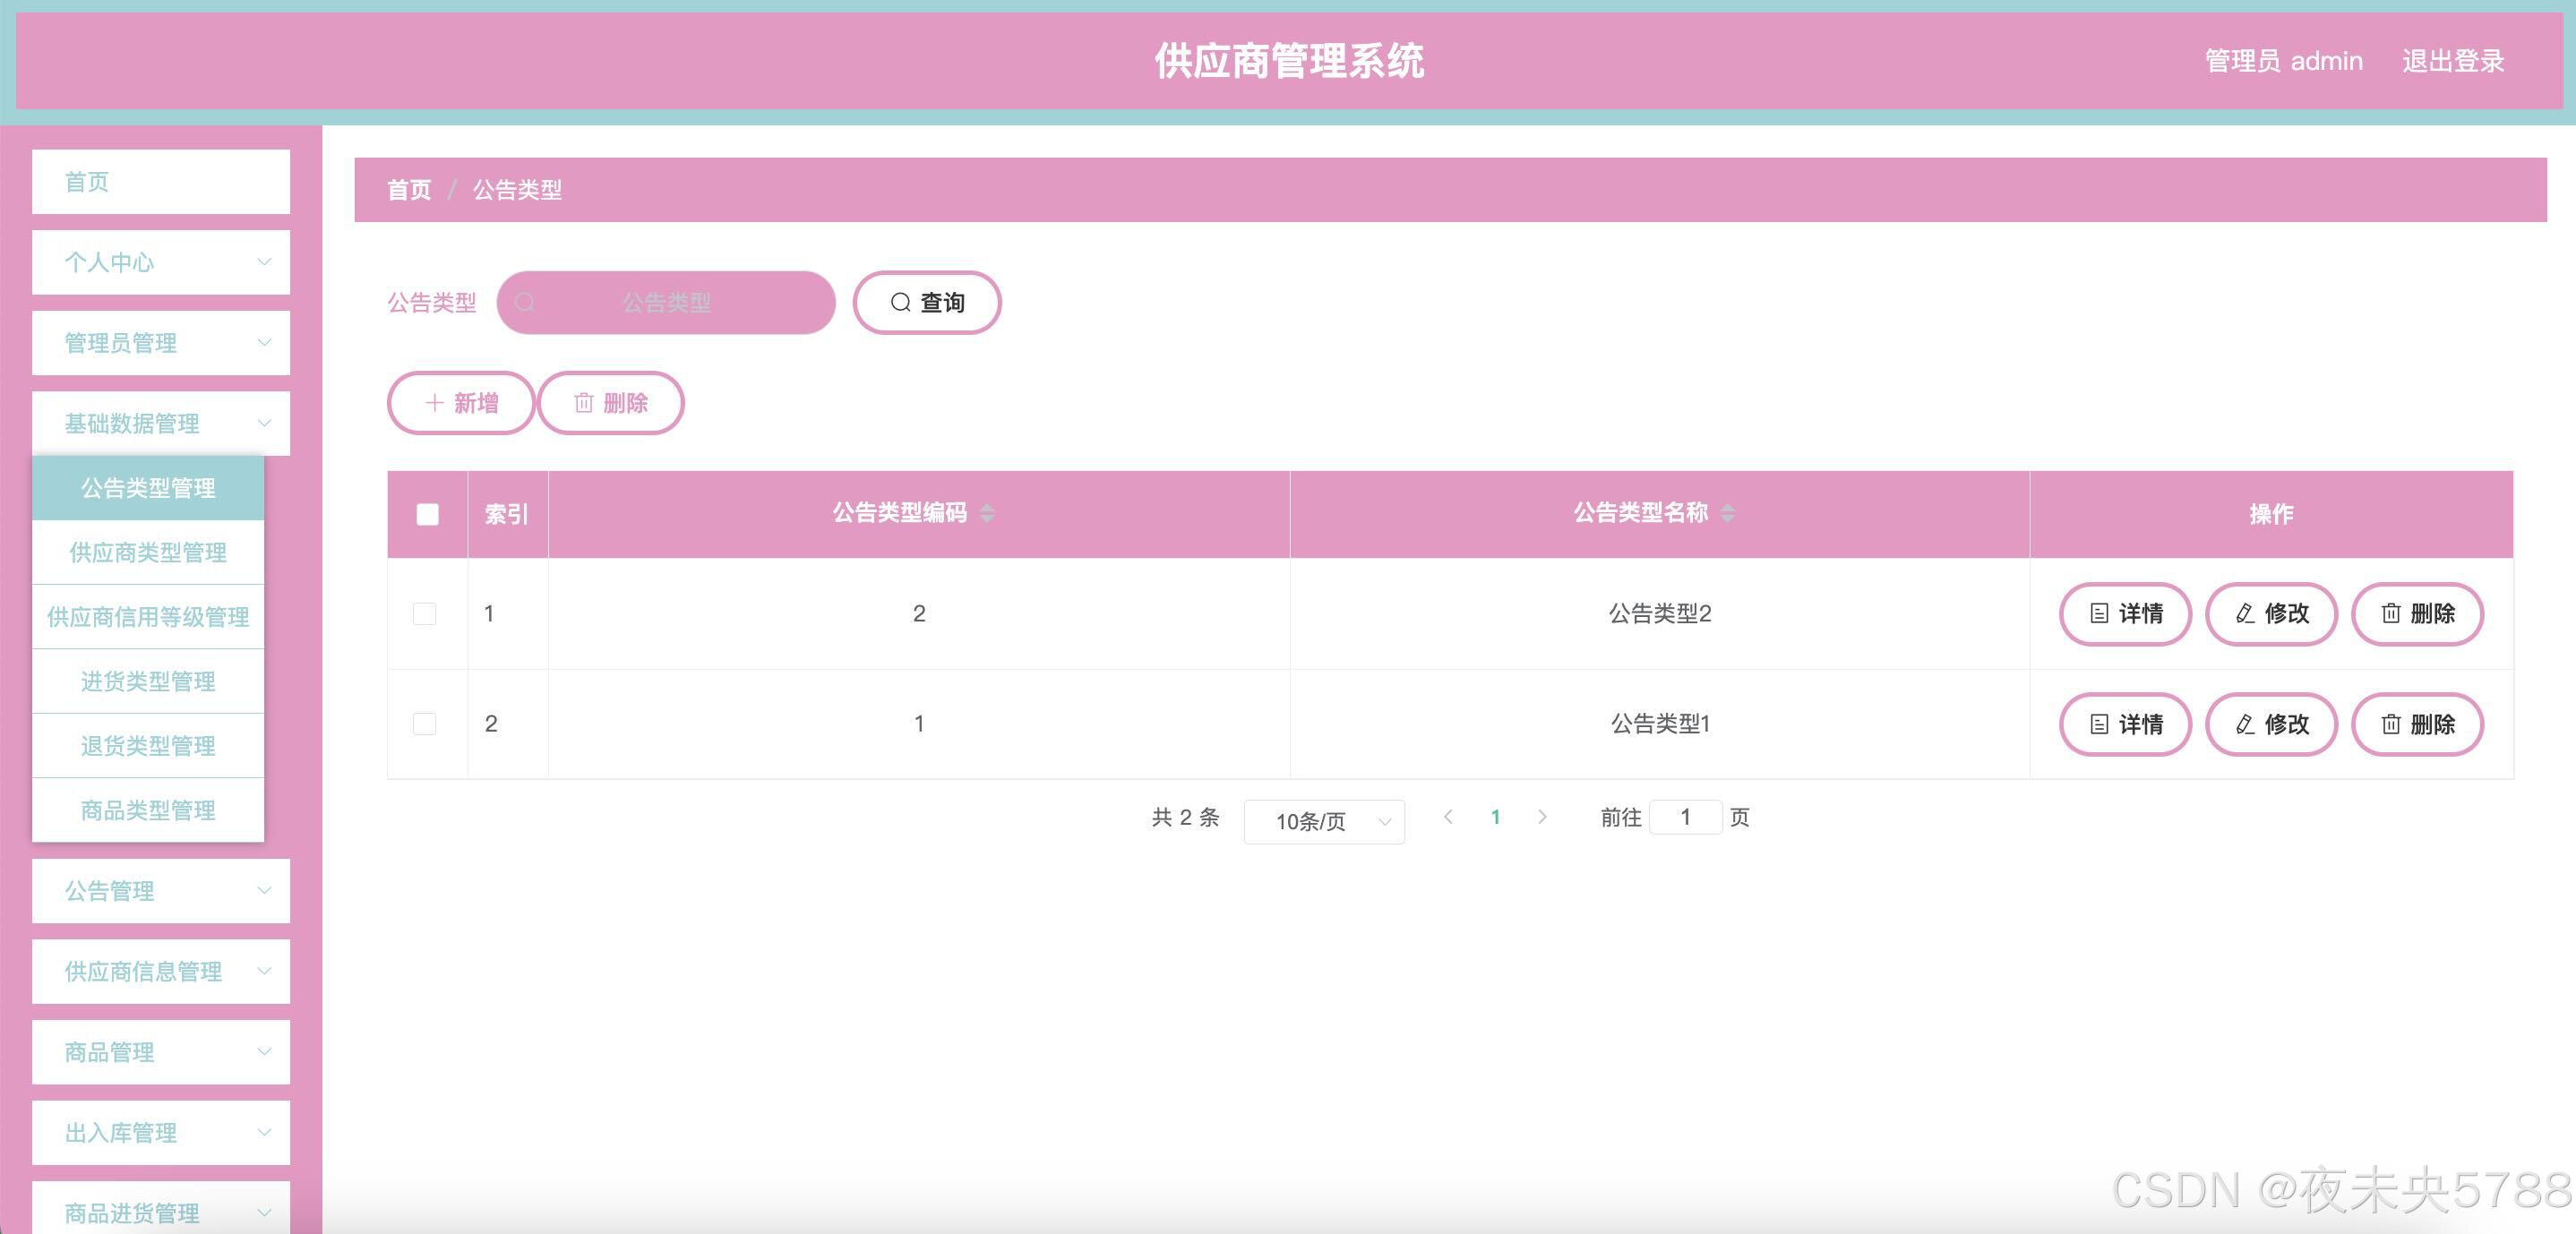
Task: Click the 新增 add button
Action: click(461, 403)
